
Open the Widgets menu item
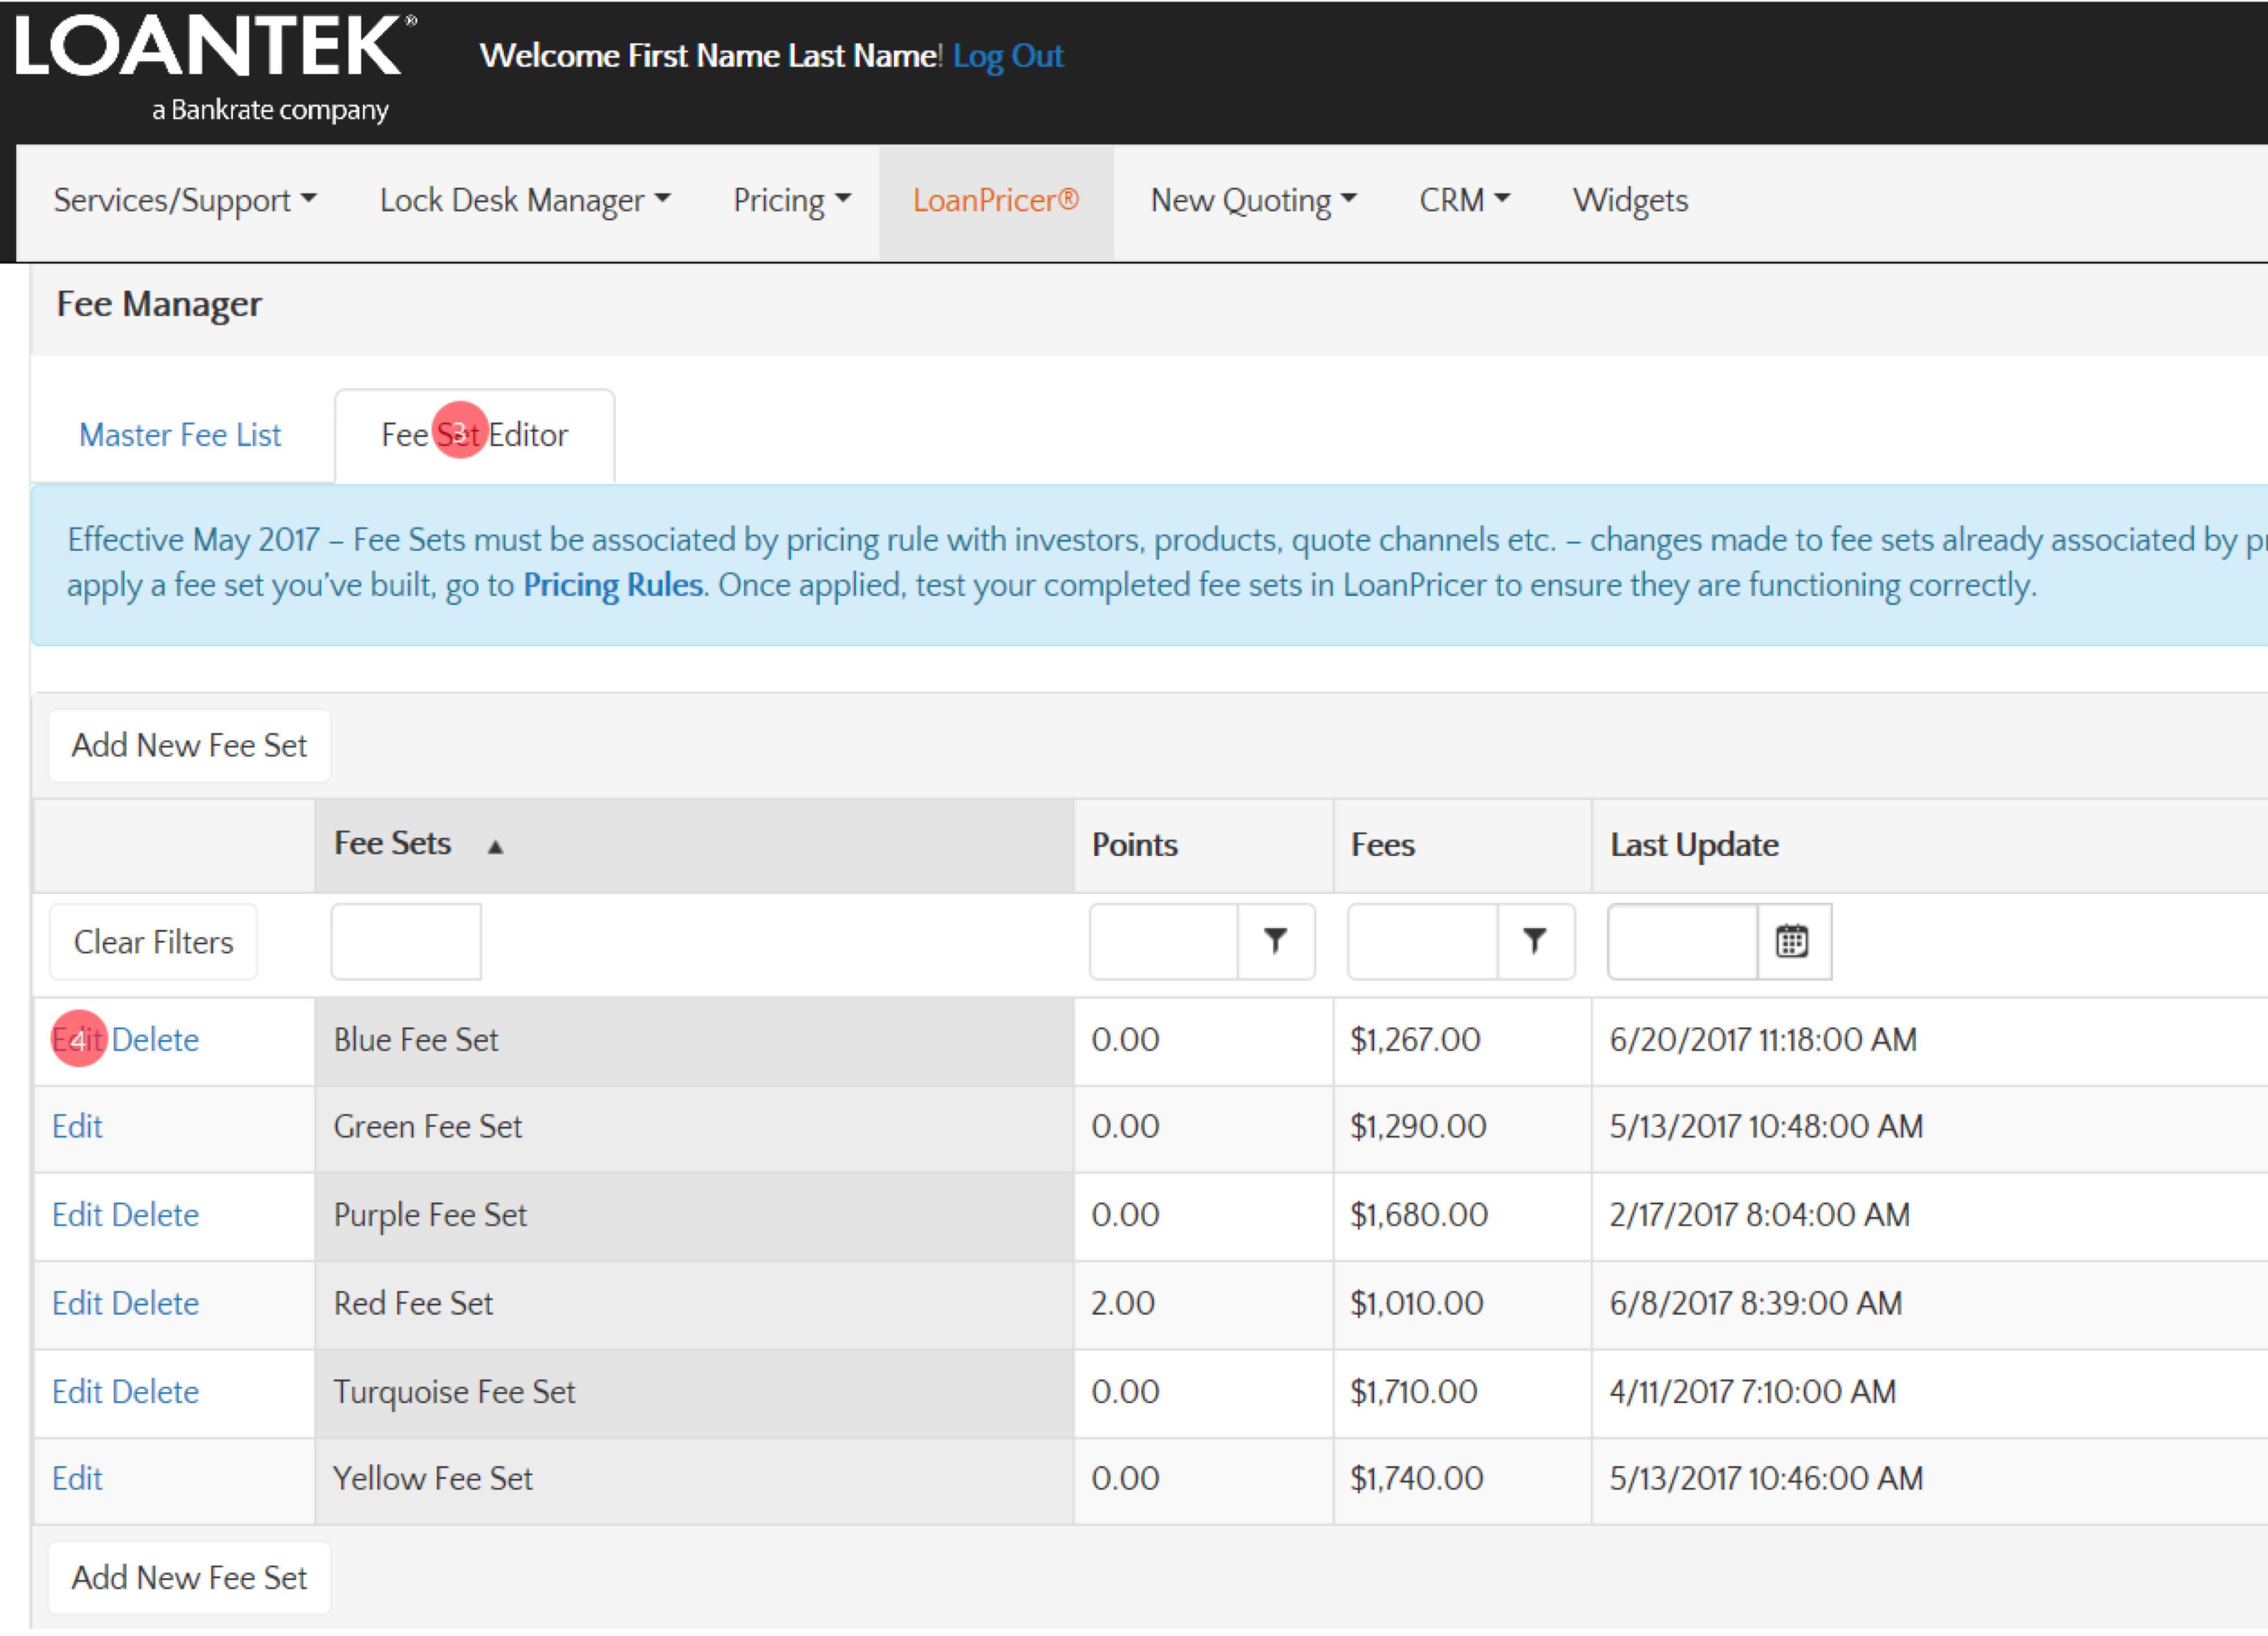click(x=1630, y=201)
